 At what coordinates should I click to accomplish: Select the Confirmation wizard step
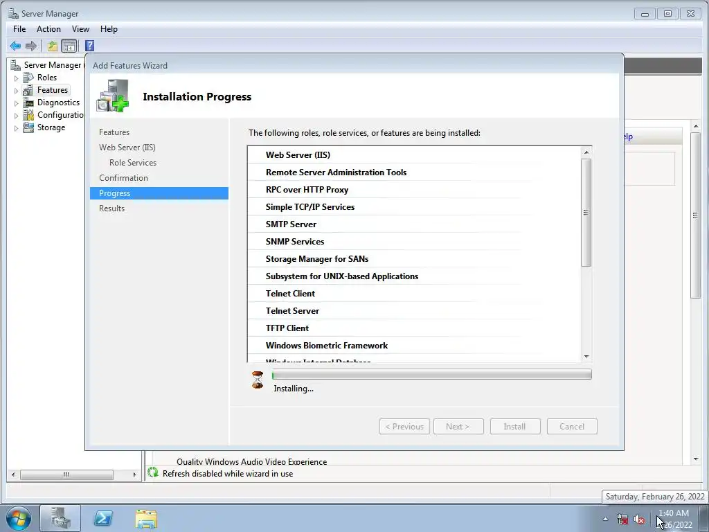(x=123, y=178)
